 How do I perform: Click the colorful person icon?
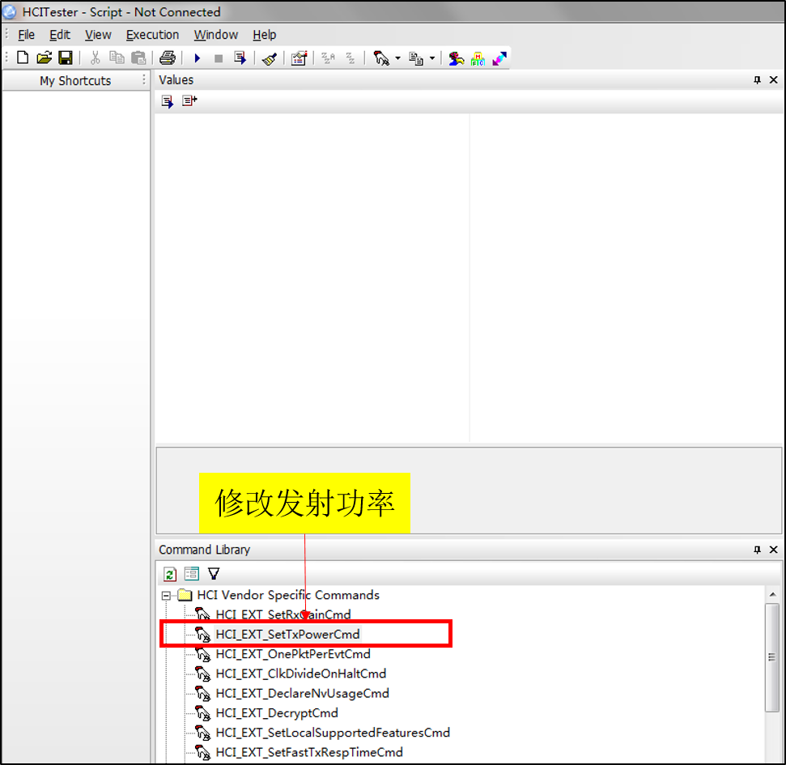(x=457, y=58)
